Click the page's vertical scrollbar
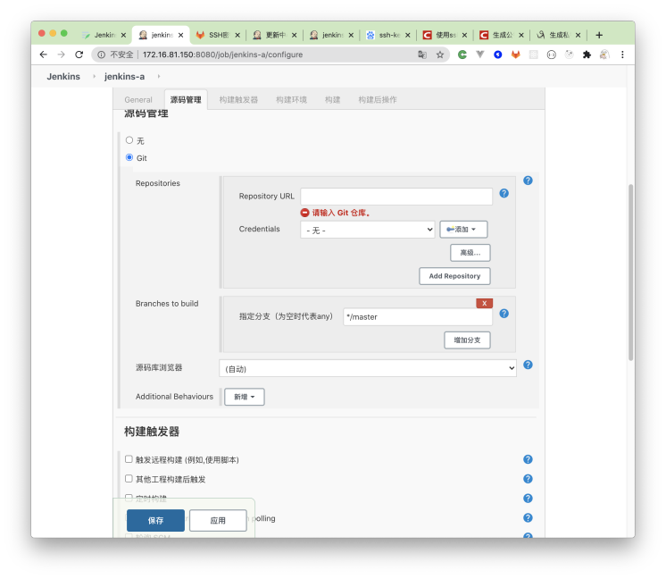The height and width of the screenshot is (579, 666). click(x=631, y=272)
